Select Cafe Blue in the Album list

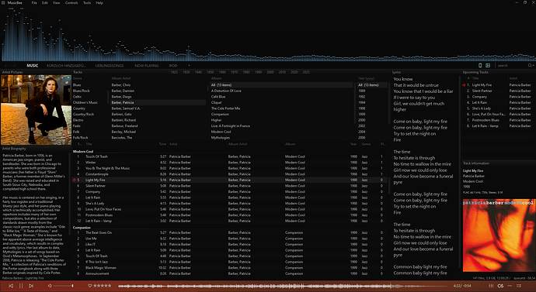point(218,97)
